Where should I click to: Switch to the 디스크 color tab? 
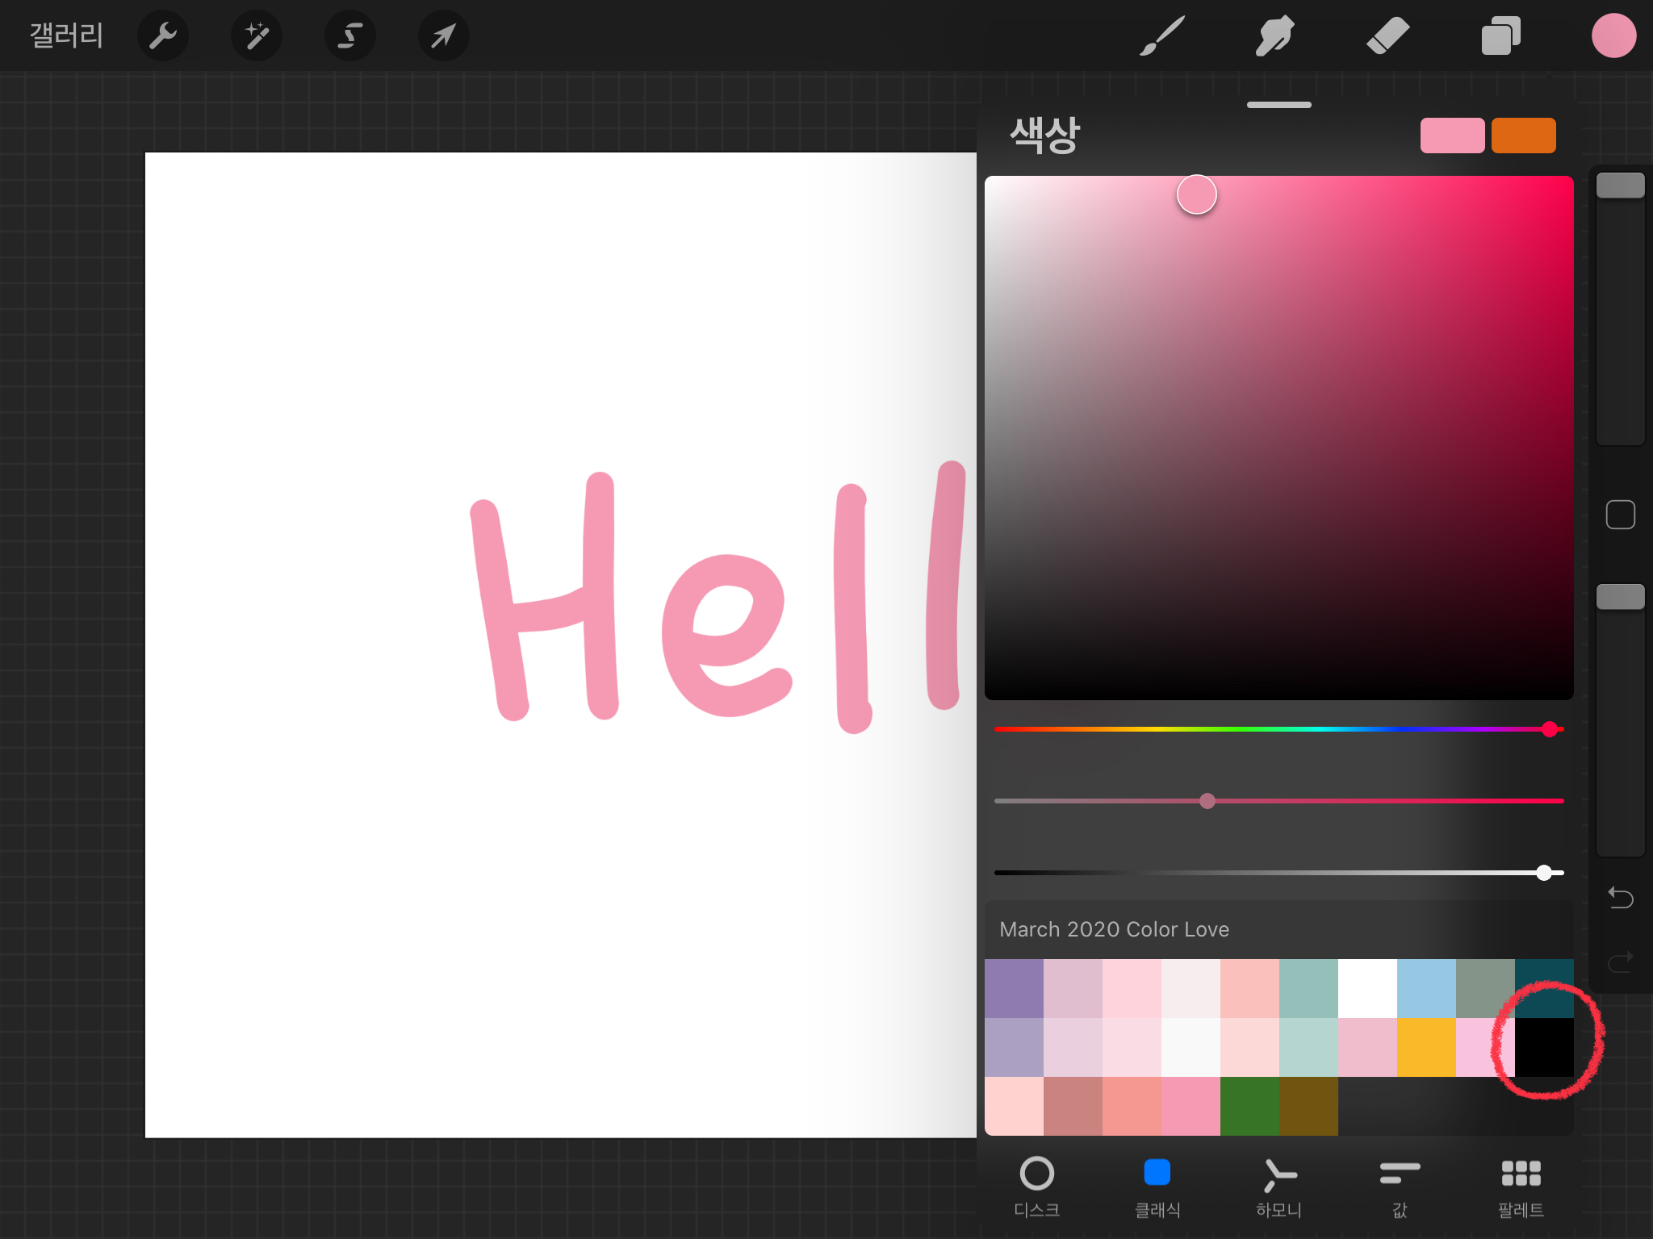[x=1036, y=1186]
